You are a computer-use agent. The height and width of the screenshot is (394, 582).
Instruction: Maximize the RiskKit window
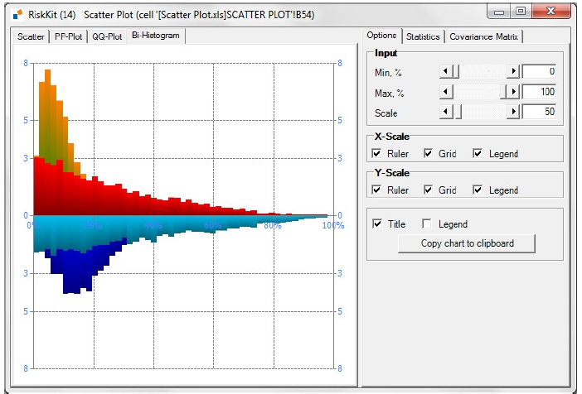pyautogui.click(x=520, y=12)
